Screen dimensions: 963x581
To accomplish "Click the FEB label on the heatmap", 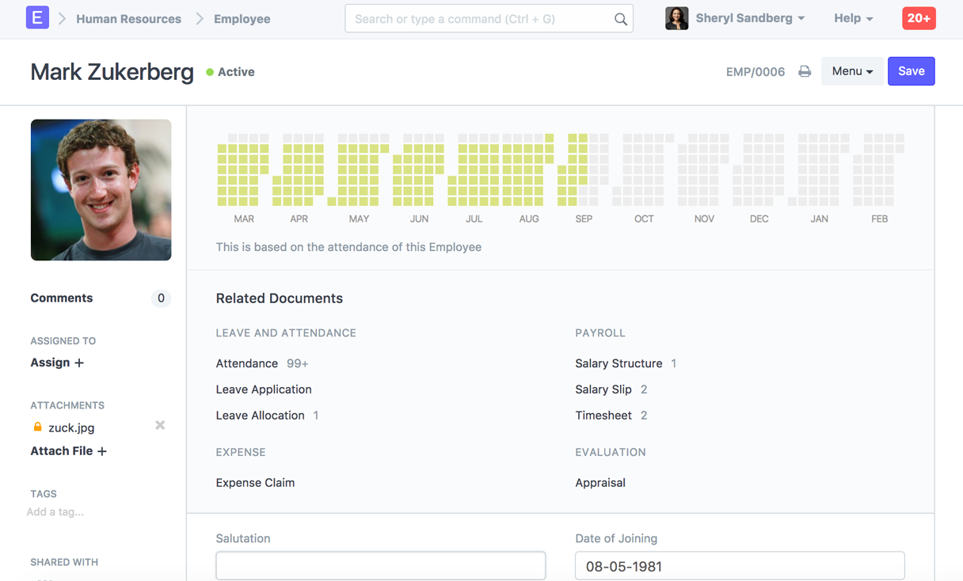I will tap(880, 219).
